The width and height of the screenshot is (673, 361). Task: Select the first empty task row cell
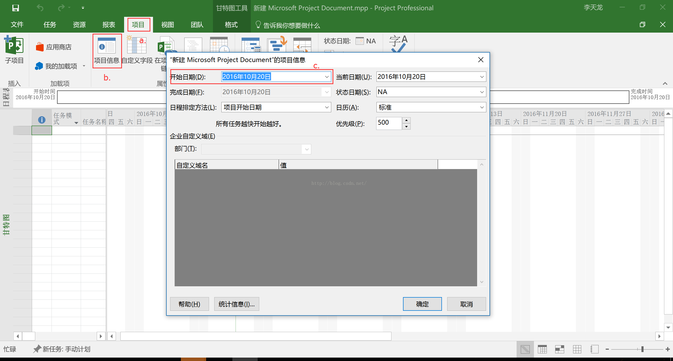click(42, 130)
